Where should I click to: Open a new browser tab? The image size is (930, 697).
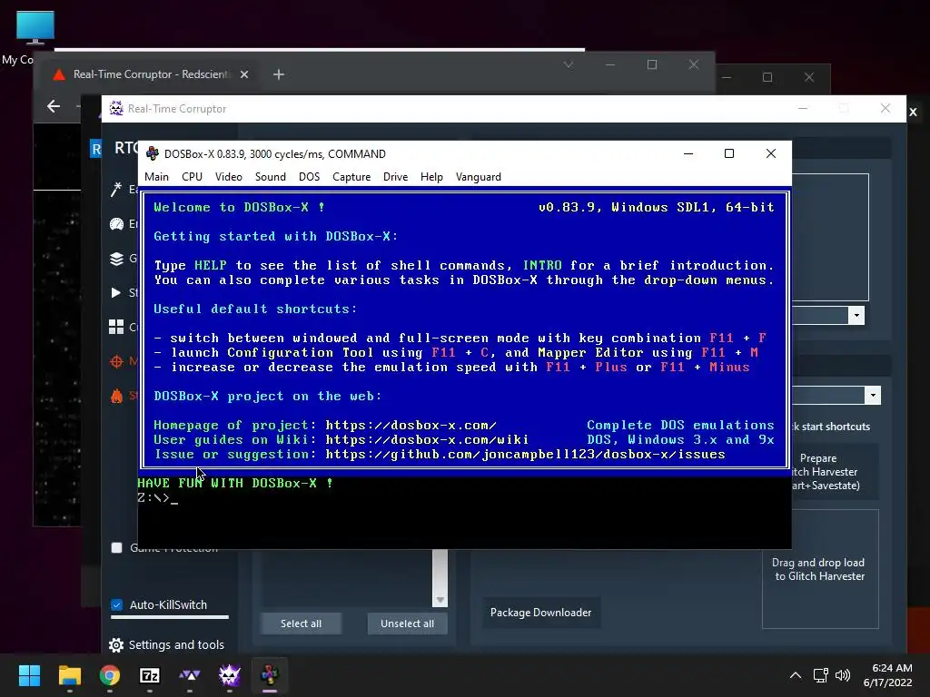279,74
